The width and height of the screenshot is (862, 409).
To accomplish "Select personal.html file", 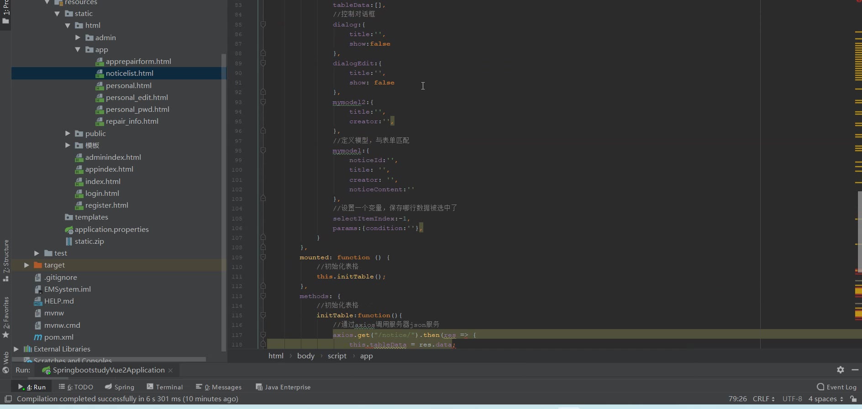I will [128, 85].
